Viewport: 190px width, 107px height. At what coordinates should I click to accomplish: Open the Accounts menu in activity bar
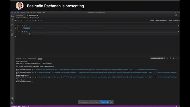tap(12, 98)
